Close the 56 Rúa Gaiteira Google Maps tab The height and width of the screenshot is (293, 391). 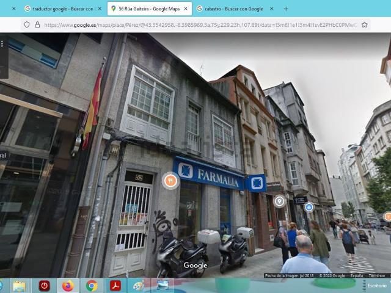coord(186,9)
